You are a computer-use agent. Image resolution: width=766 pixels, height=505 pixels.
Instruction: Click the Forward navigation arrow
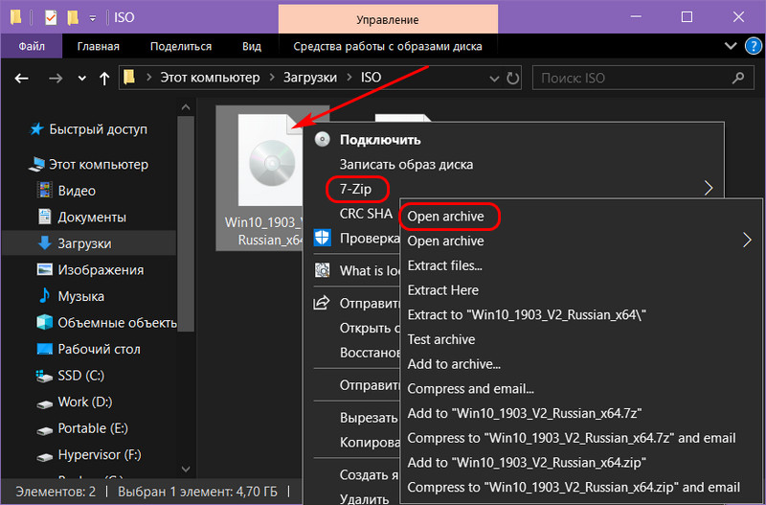[56, 79]
